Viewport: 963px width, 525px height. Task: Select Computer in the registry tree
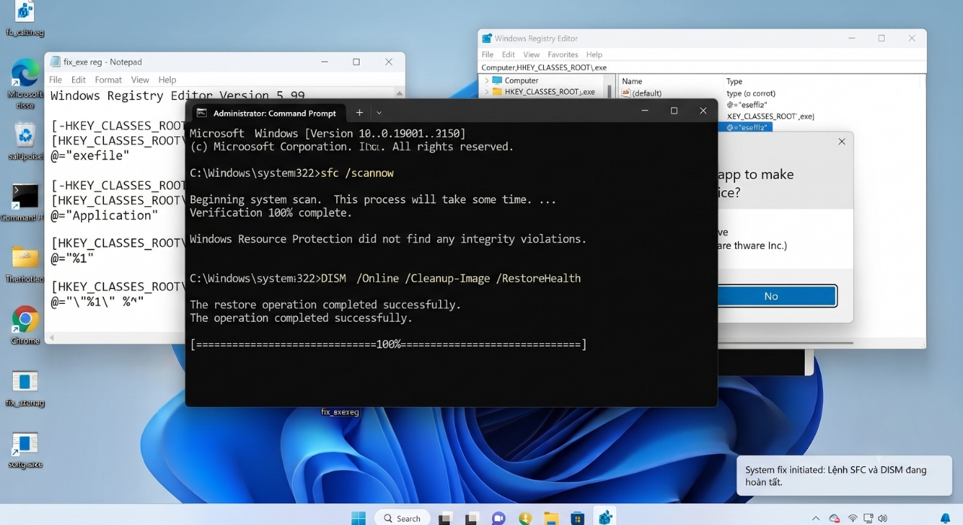tap(521, 80)
